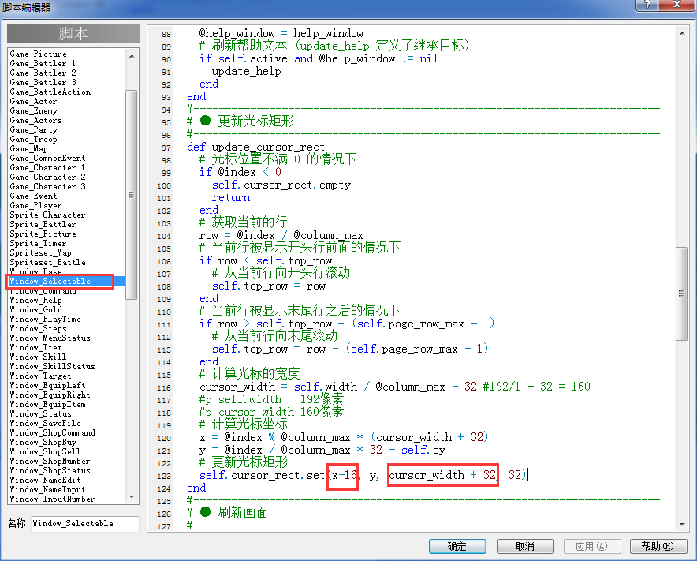Screen dimensions: 697x561
Task: Select Spriteset_Battle script
Action: point(47,263)
